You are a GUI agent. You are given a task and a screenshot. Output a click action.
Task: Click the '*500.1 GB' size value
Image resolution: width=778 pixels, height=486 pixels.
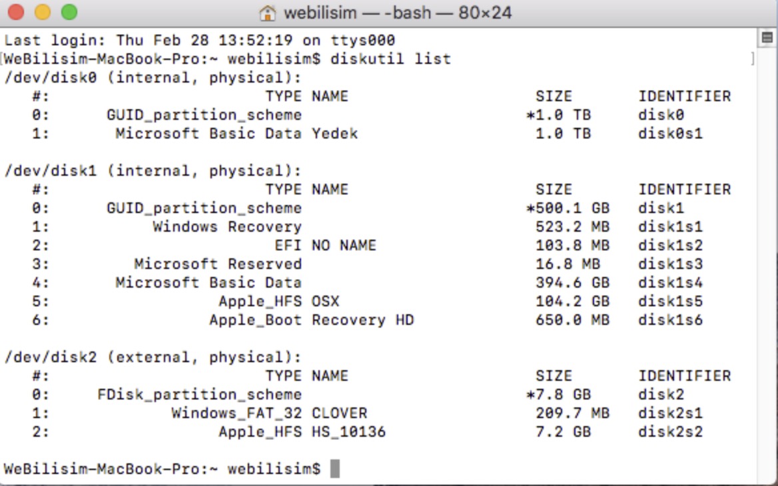(568, 208)
